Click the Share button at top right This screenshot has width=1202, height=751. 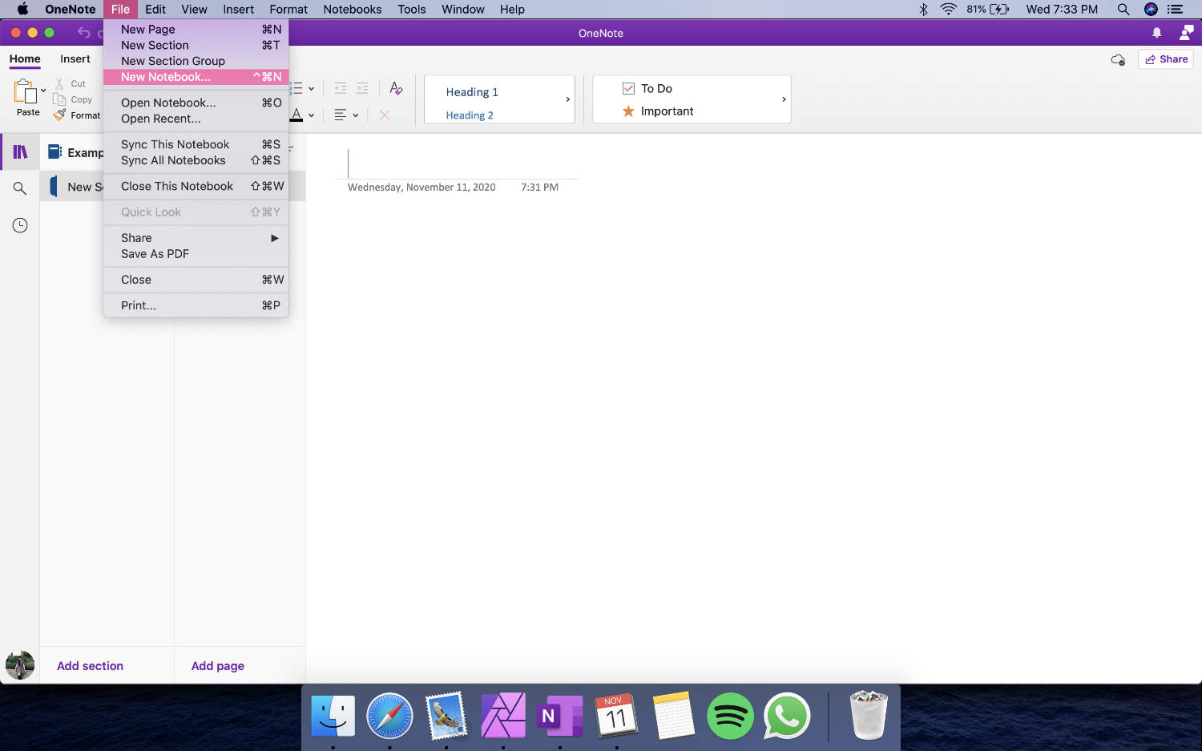(x=1166, y=59)
